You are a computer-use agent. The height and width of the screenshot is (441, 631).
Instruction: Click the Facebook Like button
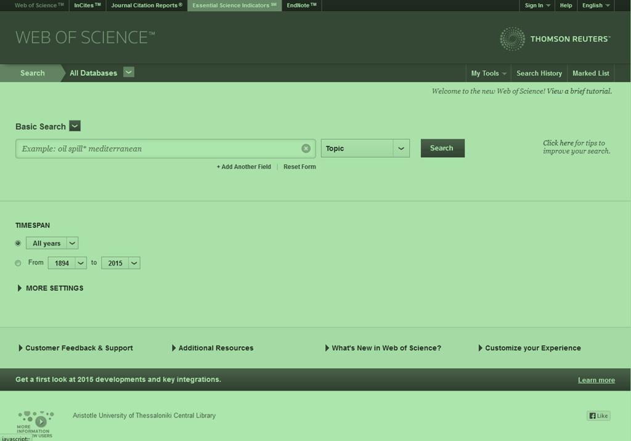click(x=598, y=416)
